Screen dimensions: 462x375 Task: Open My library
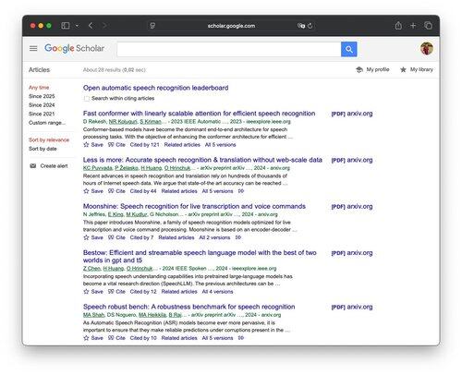tap(417, 69)
